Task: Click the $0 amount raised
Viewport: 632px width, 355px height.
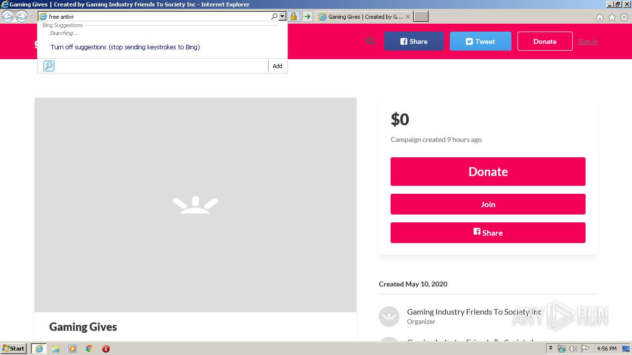Action: pyautogui.click(x=400, y=119)
